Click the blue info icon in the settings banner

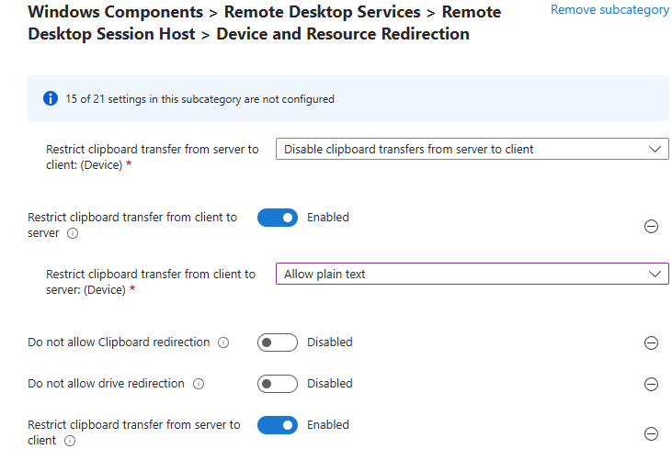point(51,98)
